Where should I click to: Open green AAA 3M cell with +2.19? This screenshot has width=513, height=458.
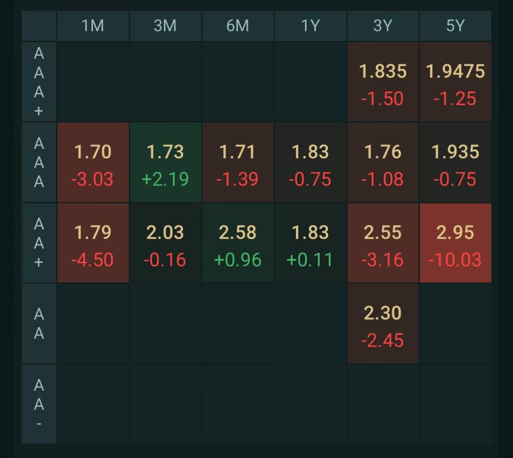pyautogui.click(x=165, y=163)
